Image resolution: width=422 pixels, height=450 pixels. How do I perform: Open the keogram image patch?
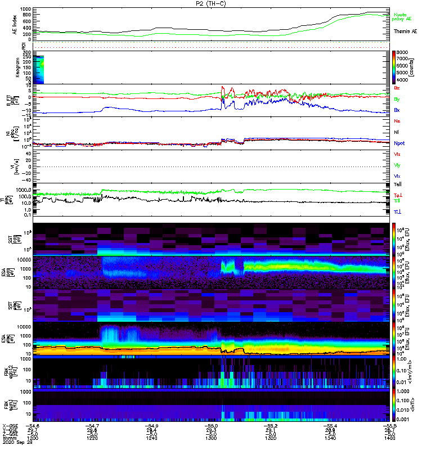tap(38, 70)
